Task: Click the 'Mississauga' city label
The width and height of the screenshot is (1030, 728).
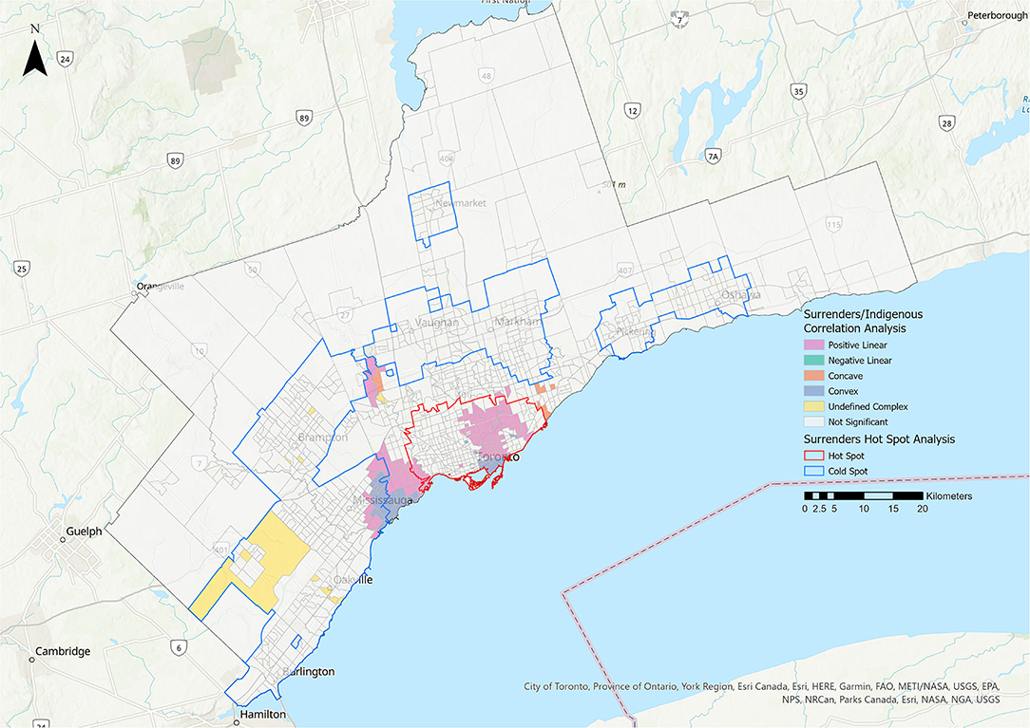Action: [x=383, y=501]
